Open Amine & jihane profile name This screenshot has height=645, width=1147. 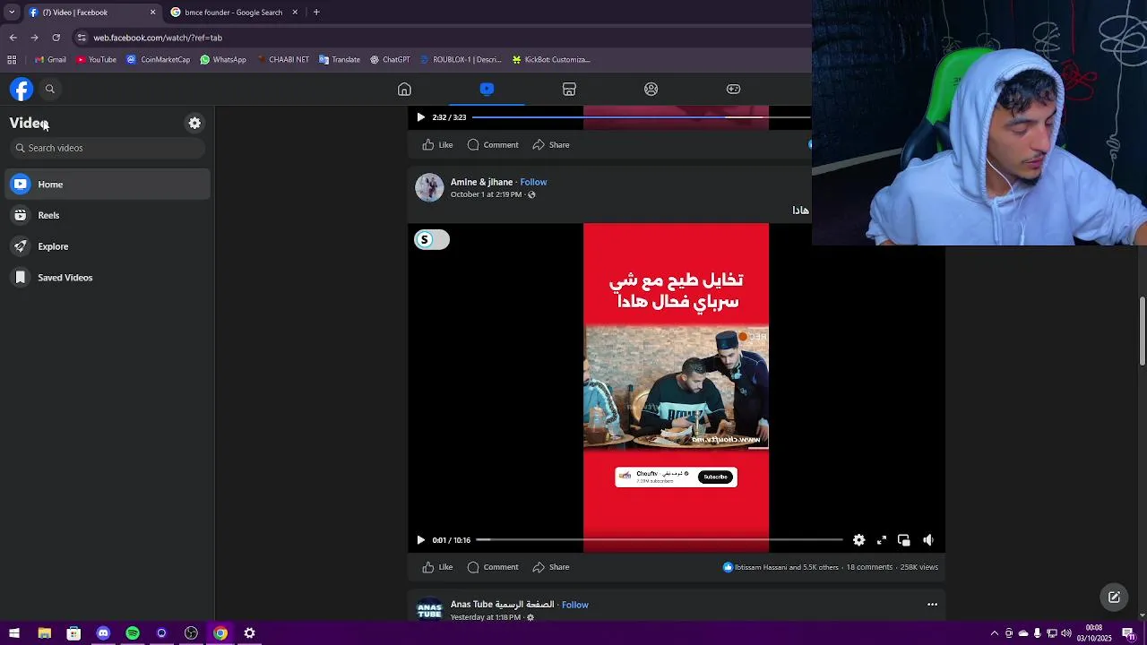point(481,182)
